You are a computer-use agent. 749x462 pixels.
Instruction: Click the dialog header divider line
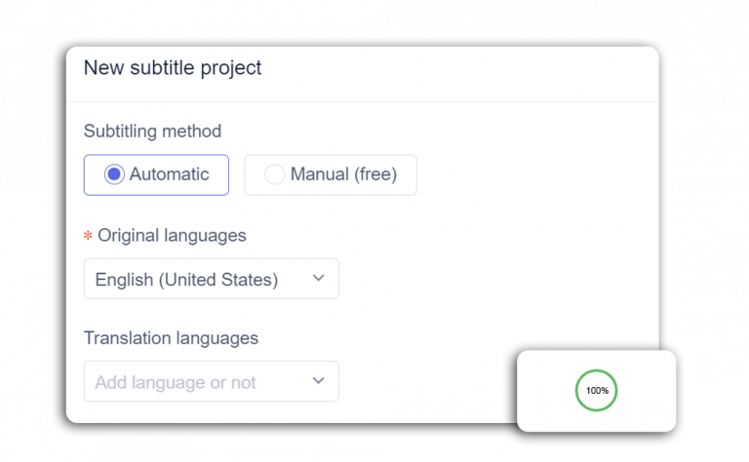point(362,101)
